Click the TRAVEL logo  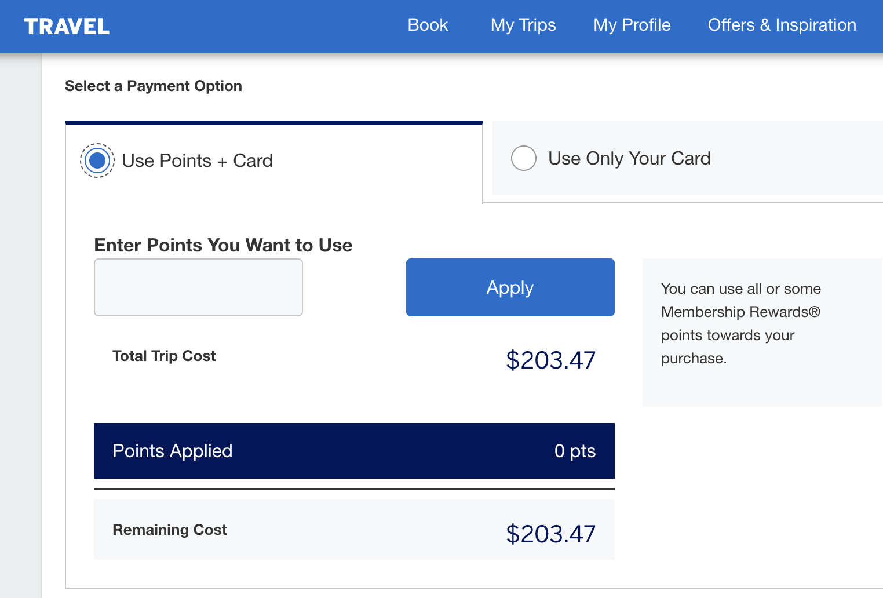tap(67, 26)
